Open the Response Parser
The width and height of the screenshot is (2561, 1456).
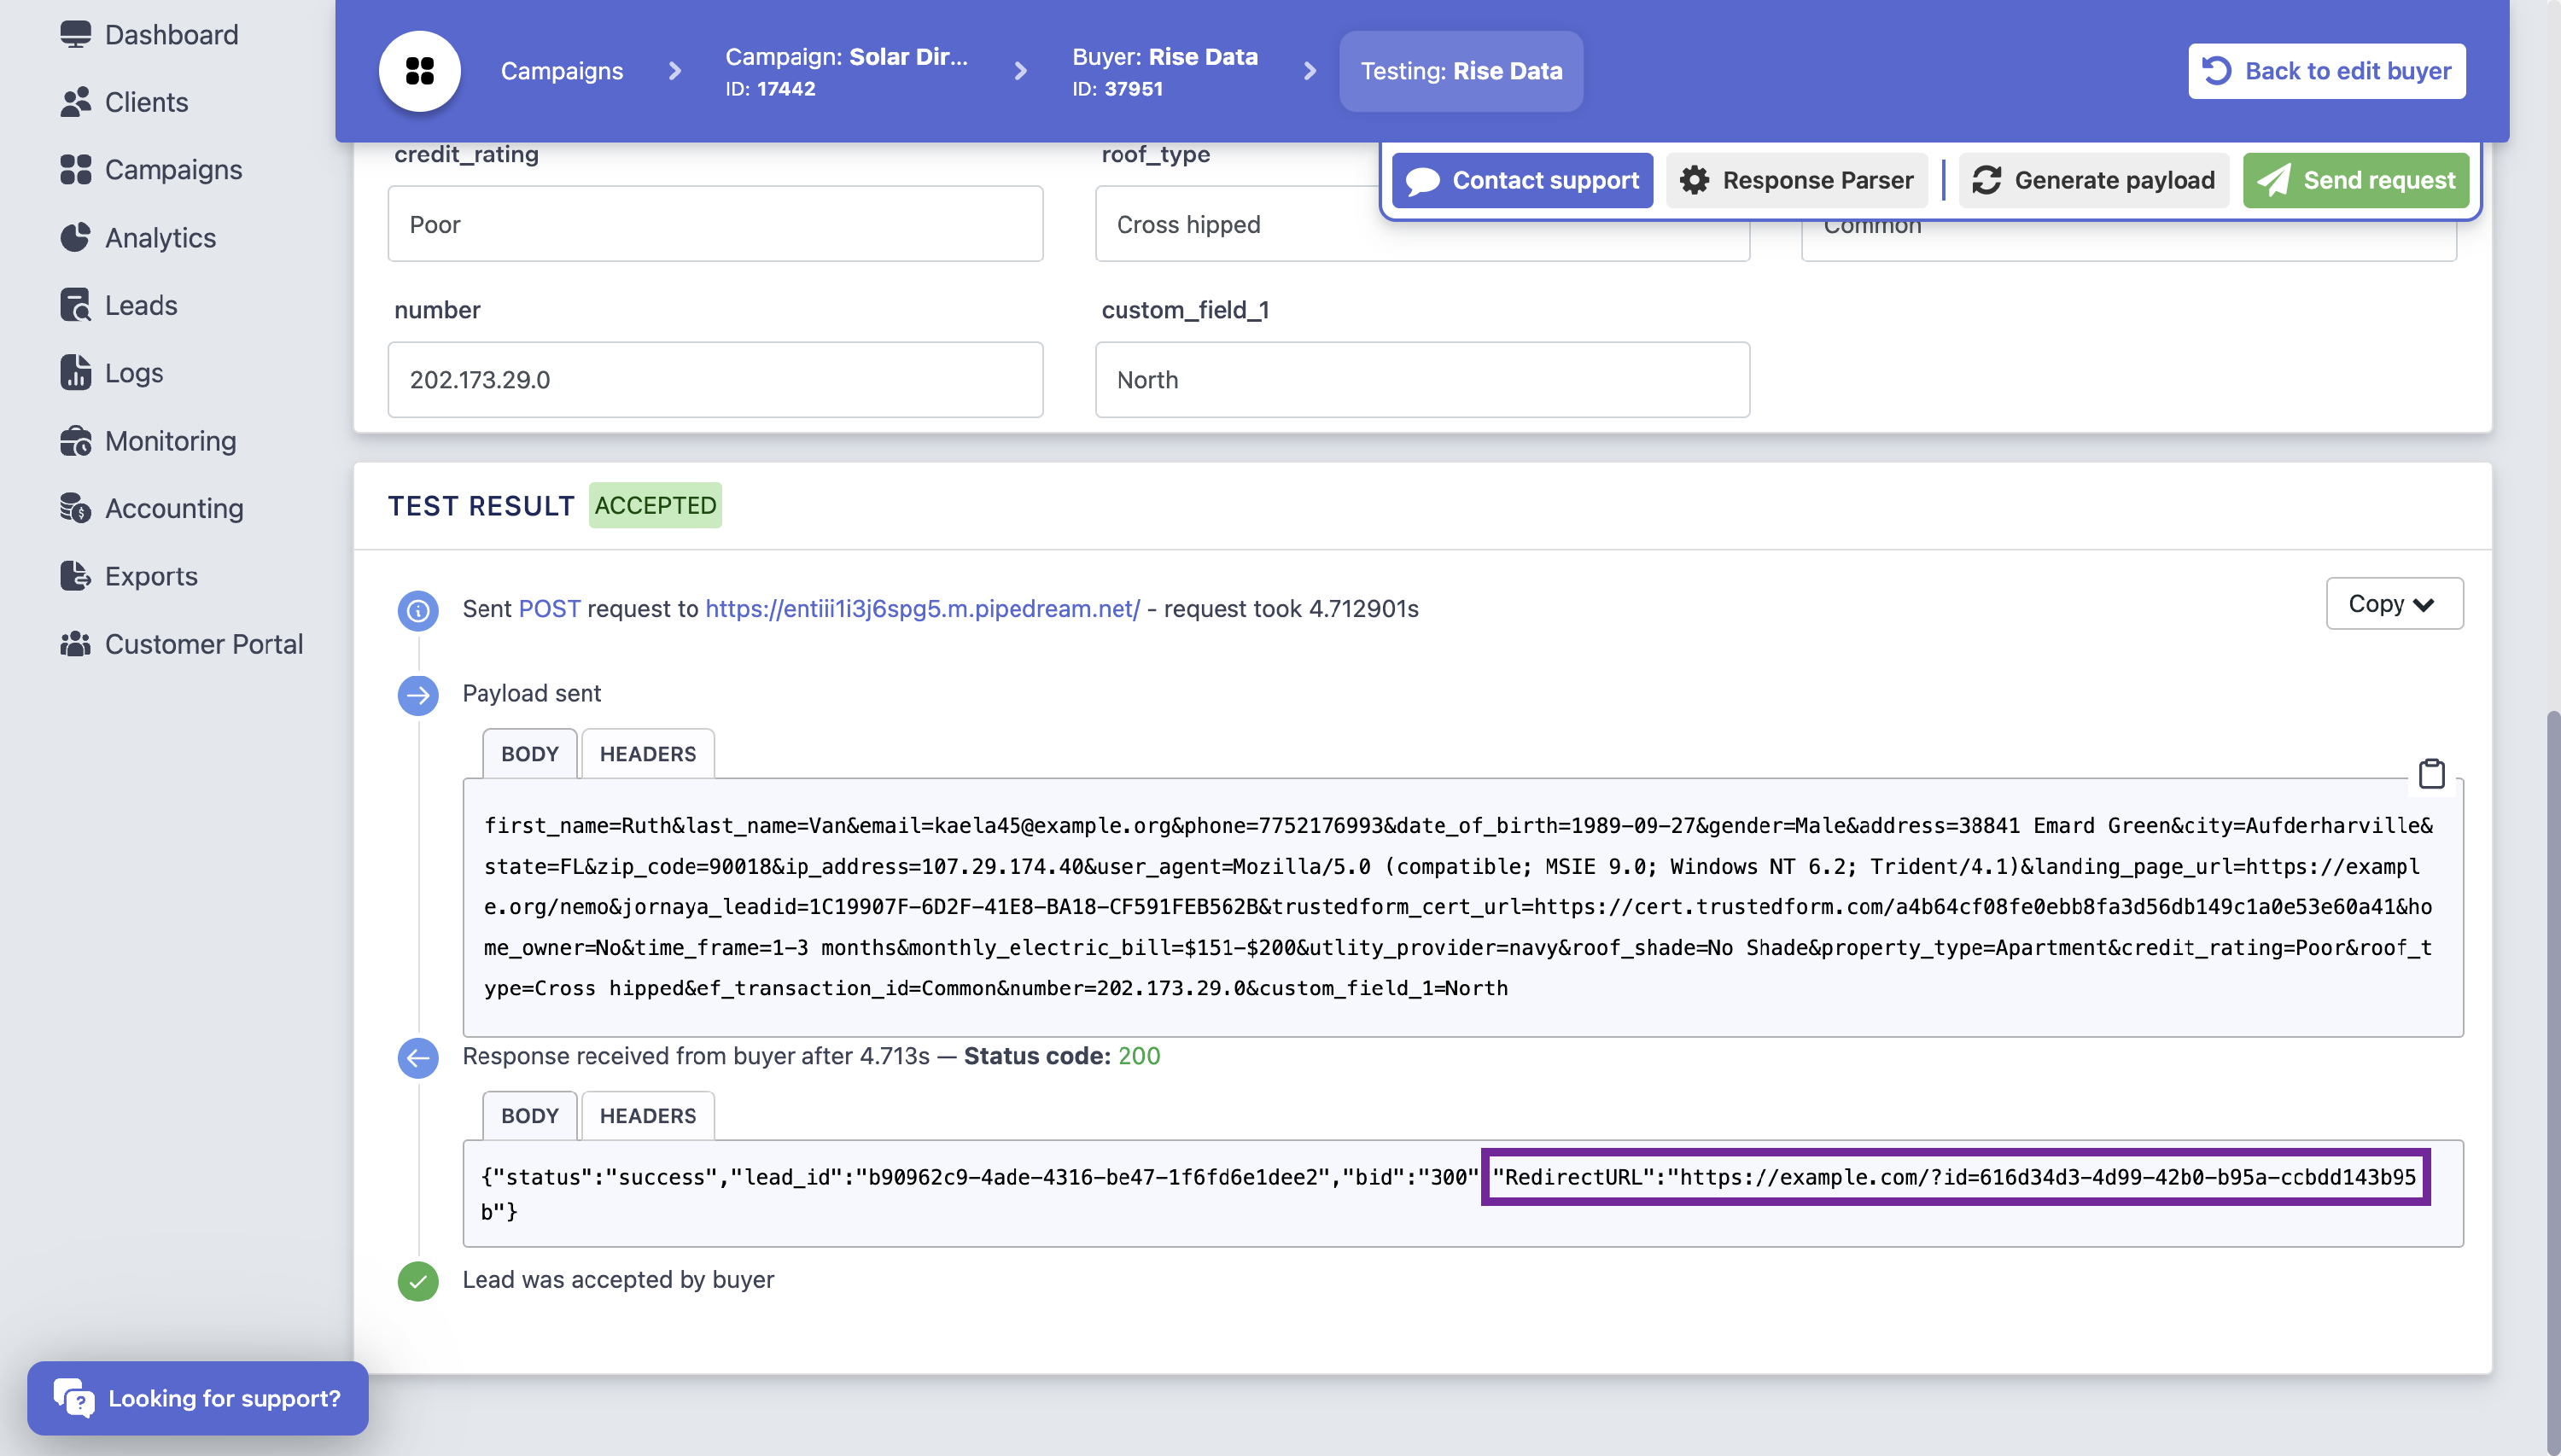tap(1796, 180)
